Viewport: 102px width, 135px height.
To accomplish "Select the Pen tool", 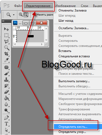I will [x=6, y=118].
